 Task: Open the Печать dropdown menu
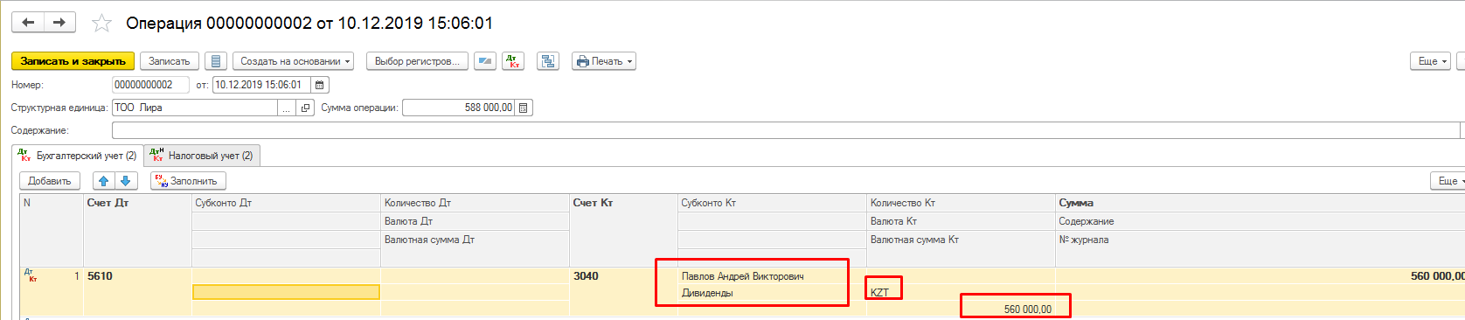point(603,61)
